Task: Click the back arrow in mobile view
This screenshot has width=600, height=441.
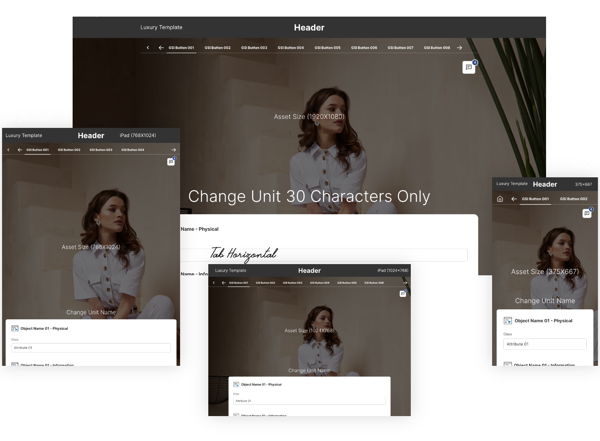Action: 514,199
